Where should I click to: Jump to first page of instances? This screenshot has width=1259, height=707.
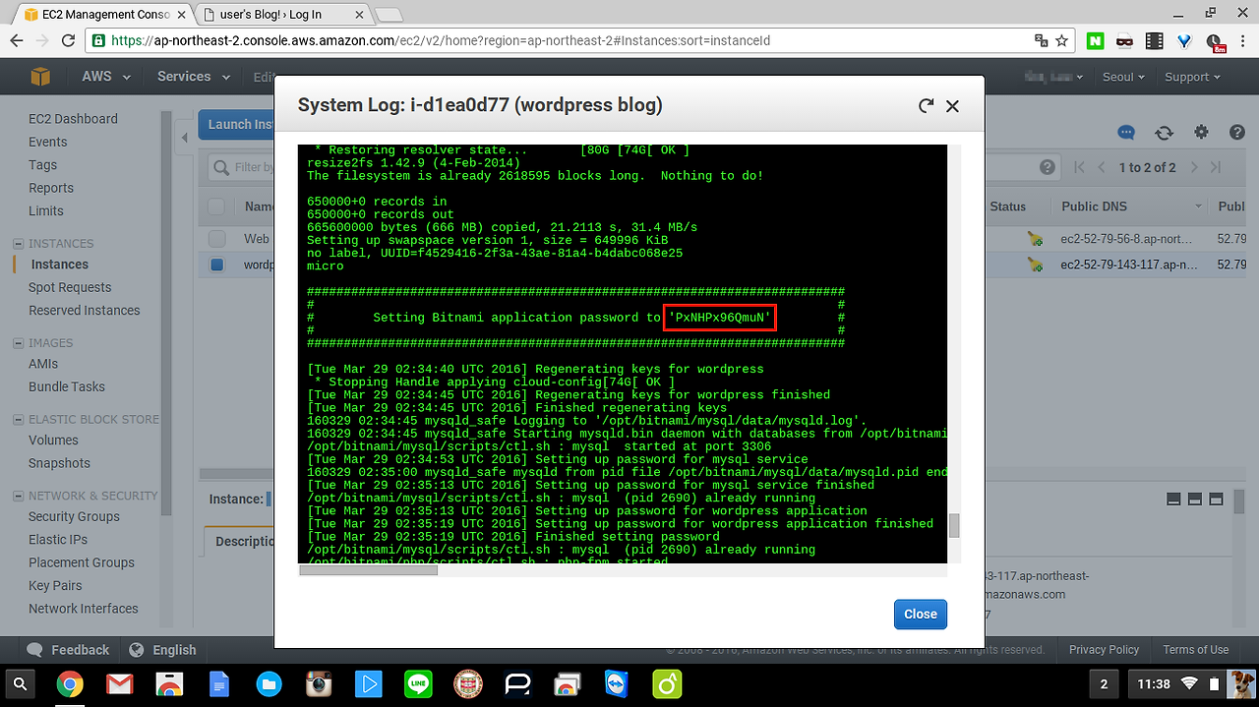tap(1080, 167)
